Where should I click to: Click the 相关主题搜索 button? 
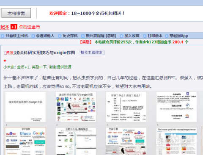[x=92, y=53]
